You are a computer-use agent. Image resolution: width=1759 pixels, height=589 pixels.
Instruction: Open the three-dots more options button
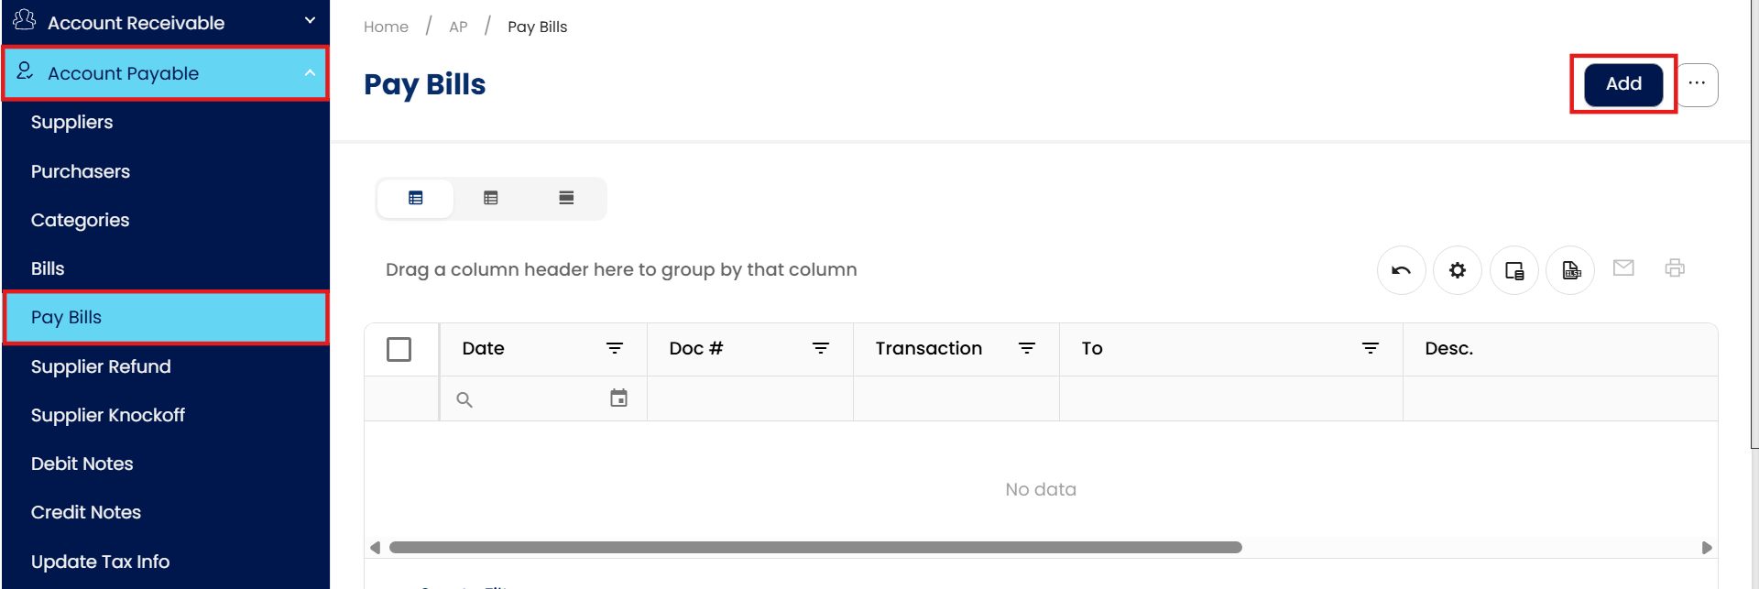(1697, 83)
